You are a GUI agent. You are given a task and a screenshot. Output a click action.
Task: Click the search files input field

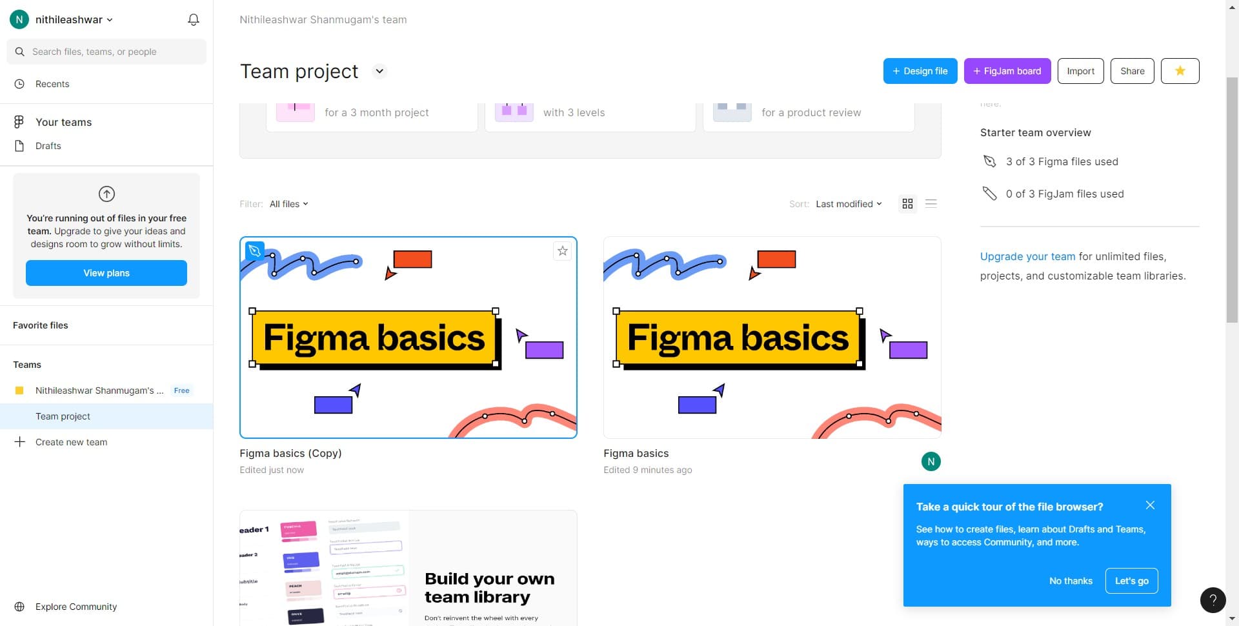(x=106, y=52)
